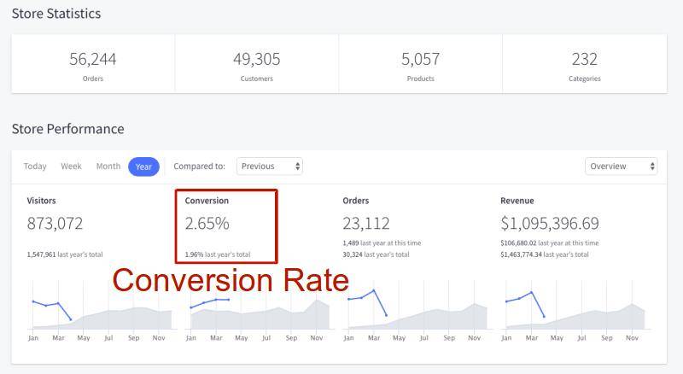The width and height of the screenshot is (683, 374).
Task: Click the Orders value 23,112
Action: pyautogui.click(x=366, y=224)
